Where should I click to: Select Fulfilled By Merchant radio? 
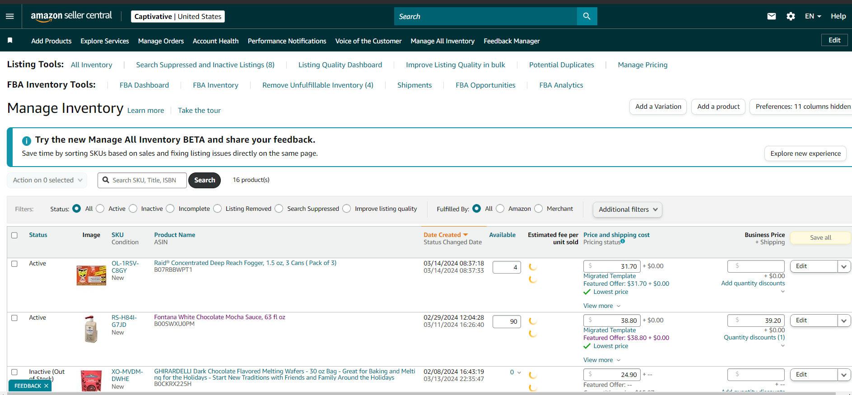[539, 209]
